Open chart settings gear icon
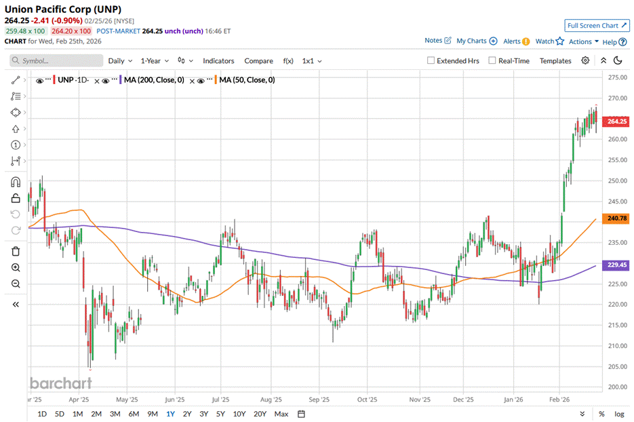Image resolution: width=634 pixels, height=422 pixels. pyautogui.click(x=585, y=60)
